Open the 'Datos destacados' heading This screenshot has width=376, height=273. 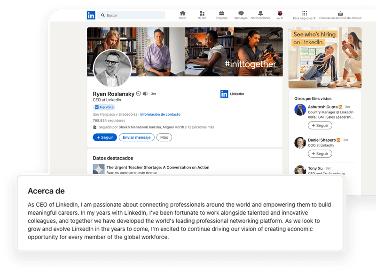(113, 158)
